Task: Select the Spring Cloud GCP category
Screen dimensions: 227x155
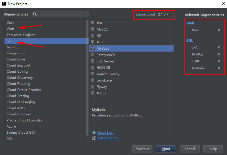Action: pos(45,132)
